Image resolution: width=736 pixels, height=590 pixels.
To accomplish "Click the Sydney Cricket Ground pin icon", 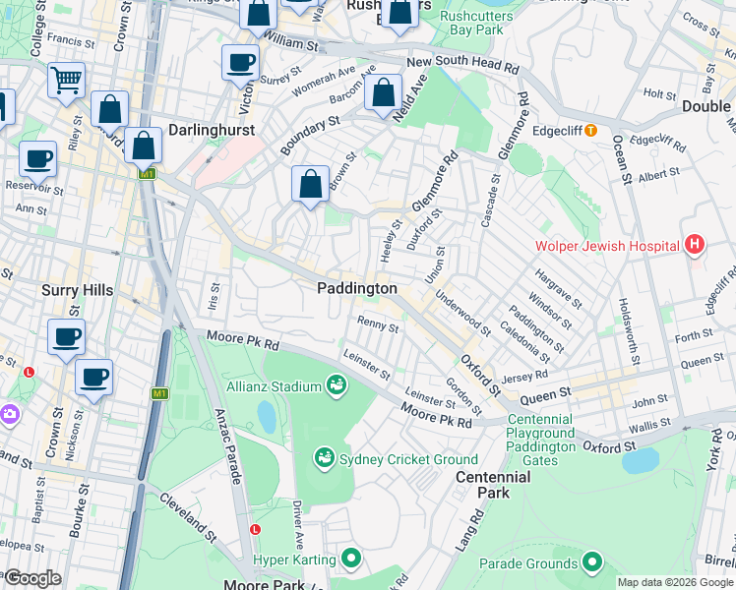I will (x=325, y=458).
